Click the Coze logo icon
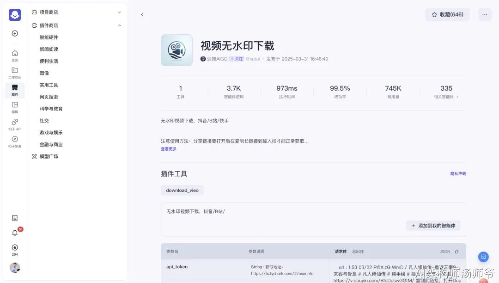499x283 pixels. 15,15
